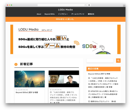131x111 pixels.
Task: Click the 2022年10月7日 post date
Action: coord(57,90)
